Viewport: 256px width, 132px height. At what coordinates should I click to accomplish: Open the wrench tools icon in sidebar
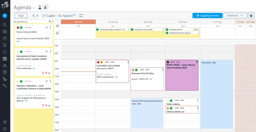pyautogui.click(x=5, y=86)
